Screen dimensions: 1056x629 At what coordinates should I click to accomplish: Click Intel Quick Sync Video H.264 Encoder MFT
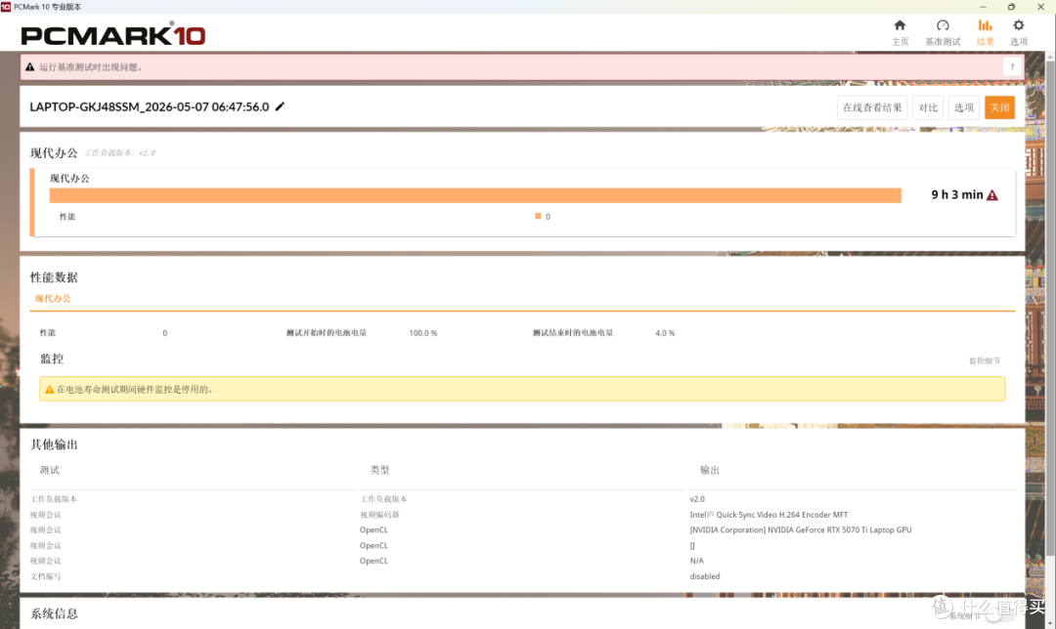[769, 515]
